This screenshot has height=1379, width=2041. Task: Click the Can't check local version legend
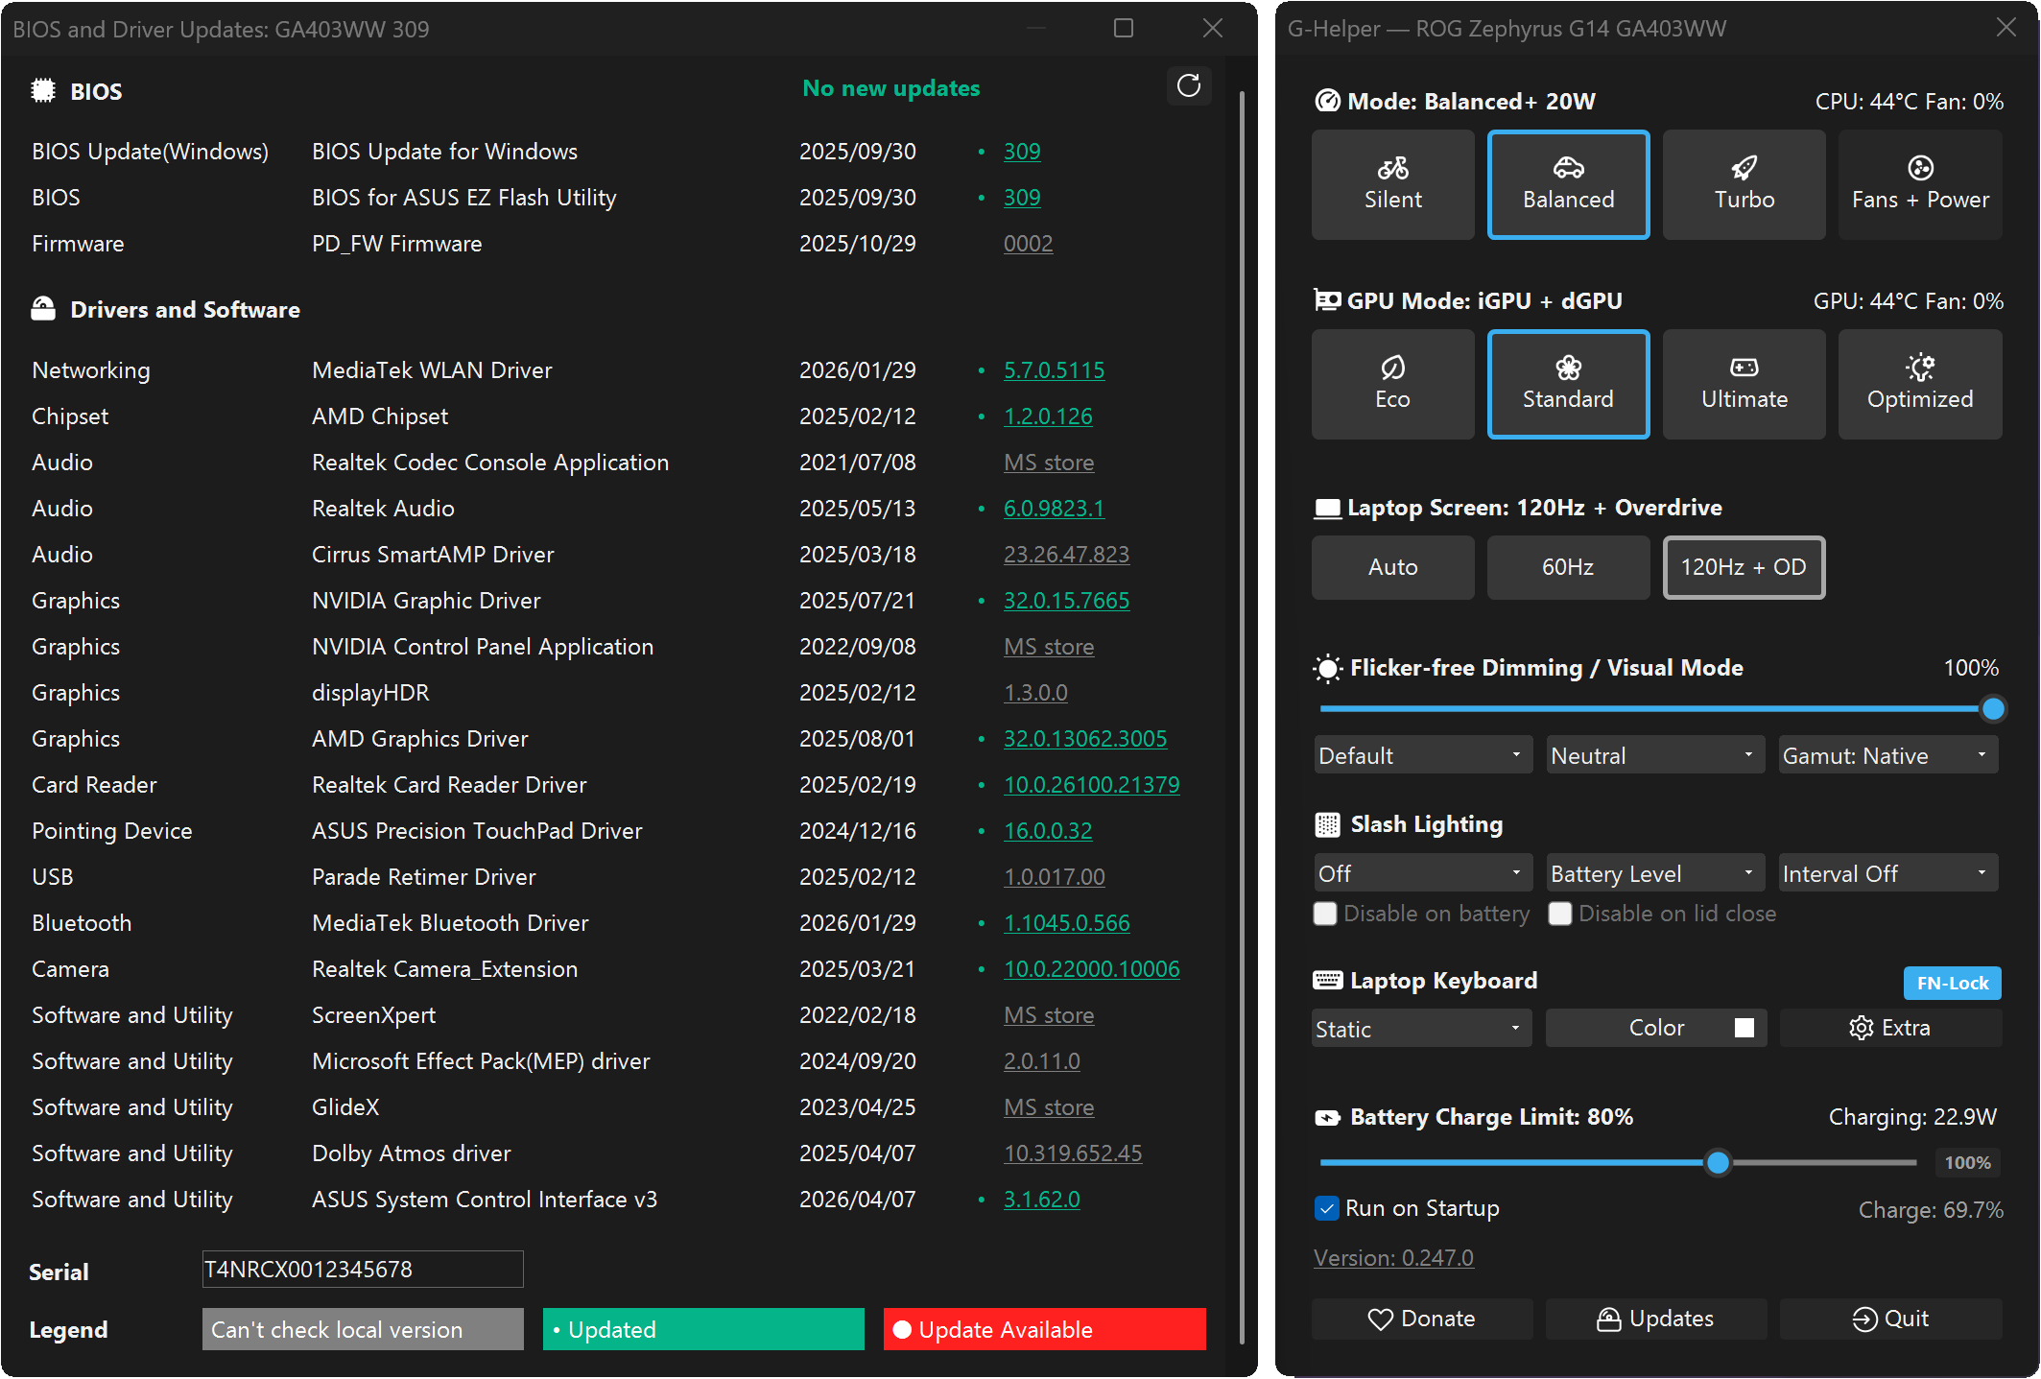point(363,1329)
